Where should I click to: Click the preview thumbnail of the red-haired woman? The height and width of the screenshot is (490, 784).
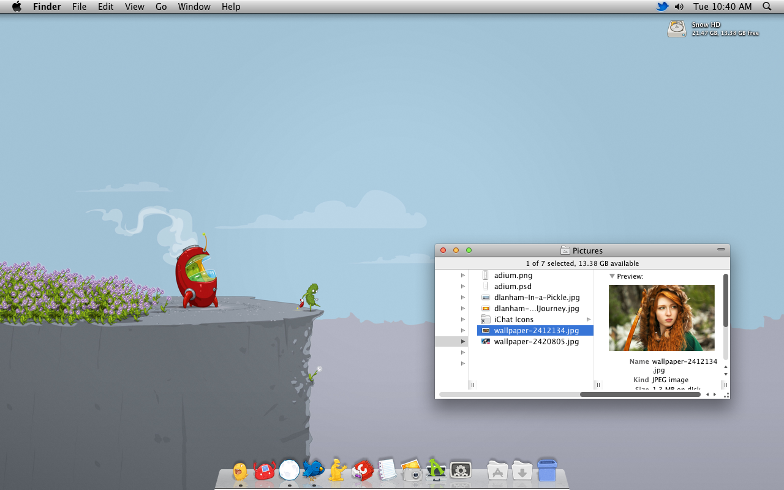661,318
